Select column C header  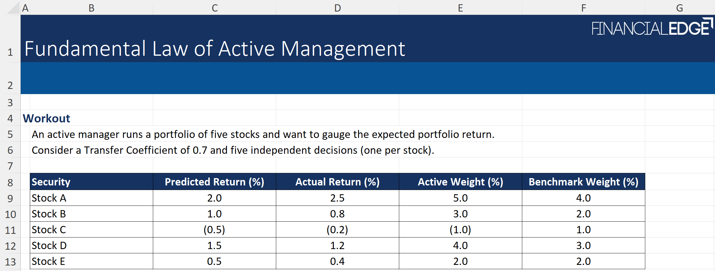coord(215,8)
